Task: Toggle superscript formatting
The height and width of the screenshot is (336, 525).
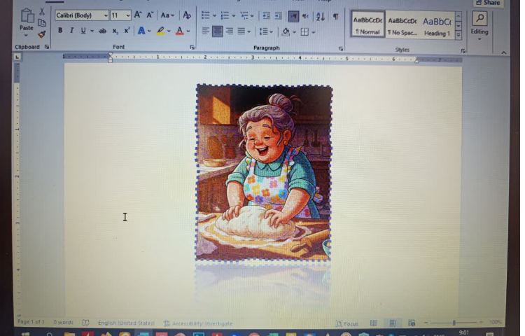Action: coord(127,31)
